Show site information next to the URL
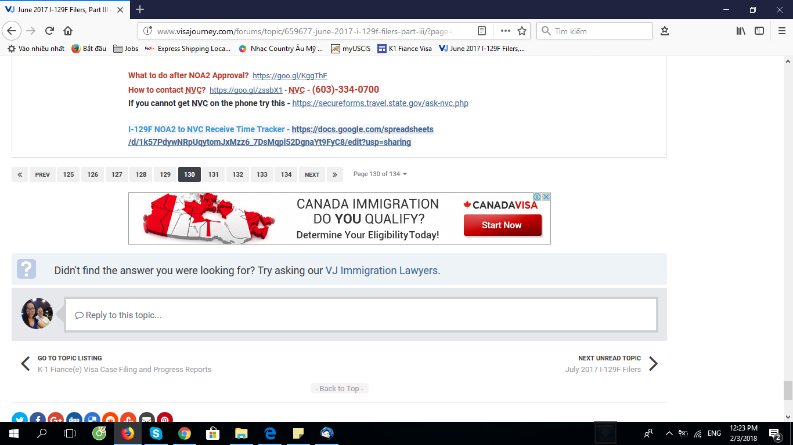Screen dimensions: 793x445 coord(147,31)
